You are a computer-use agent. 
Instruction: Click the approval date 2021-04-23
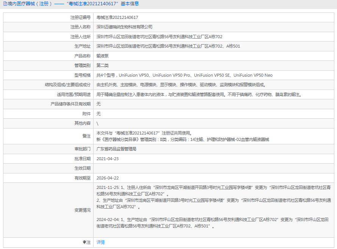[x=108, y=159]
